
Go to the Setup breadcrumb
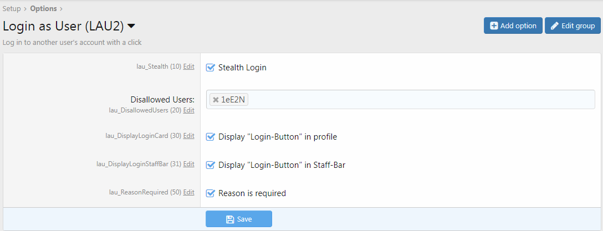12,9
